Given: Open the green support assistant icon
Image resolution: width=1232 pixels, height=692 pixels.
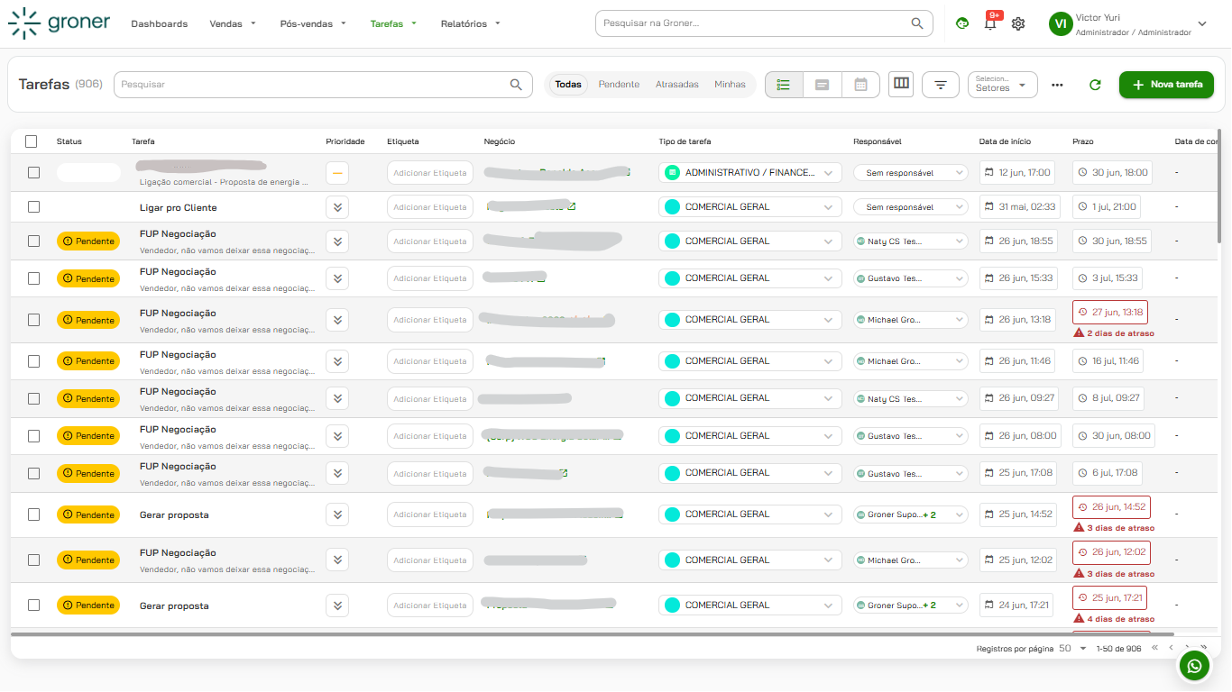Looking at the screenshot, I should pyautogui.click(x=962, y=23).
